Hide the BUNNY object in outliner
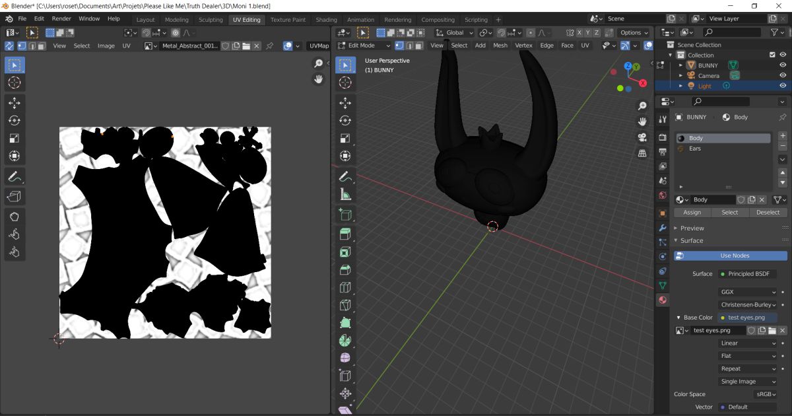 (783, 65)
